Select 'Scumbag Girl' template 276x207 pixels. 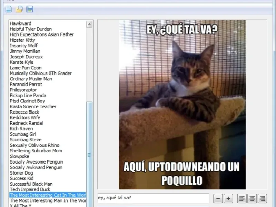click(23, 134)
